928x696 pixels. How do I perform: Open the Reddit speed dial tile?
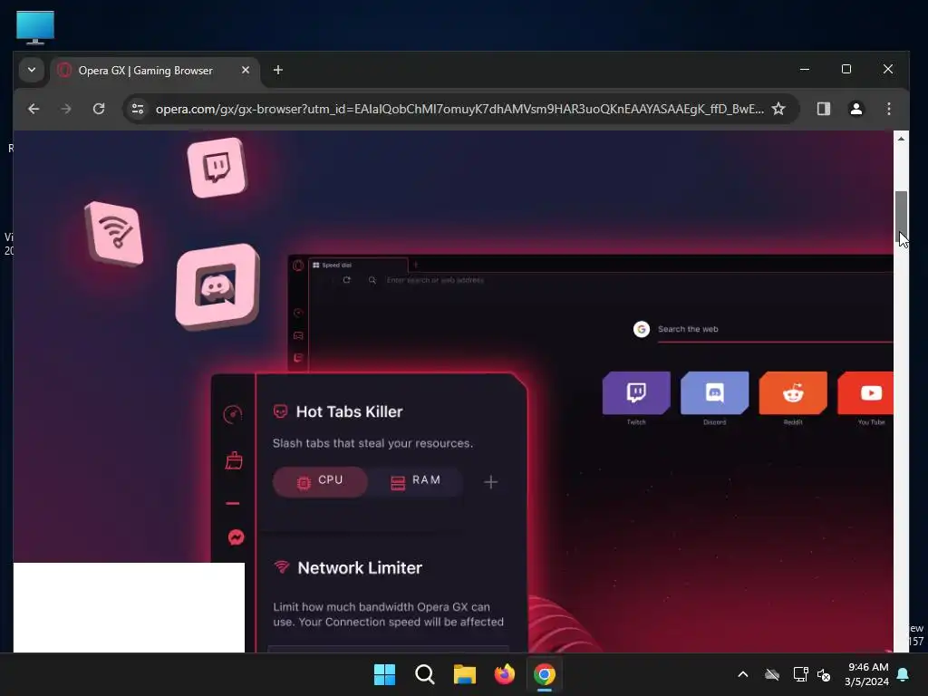tap(793, 393)
